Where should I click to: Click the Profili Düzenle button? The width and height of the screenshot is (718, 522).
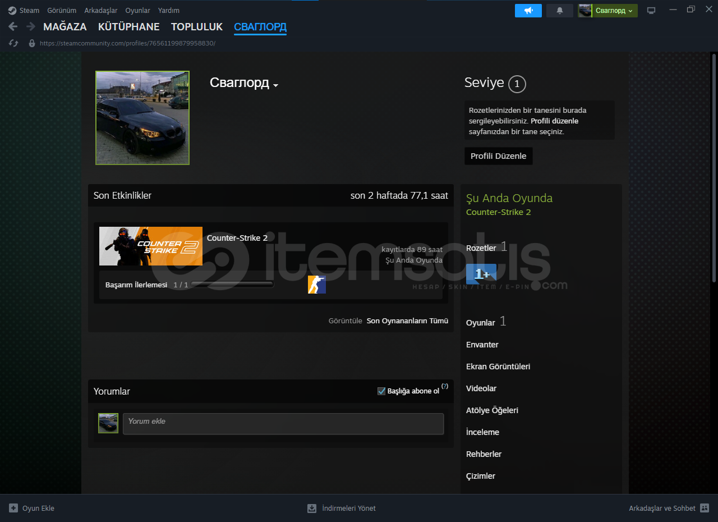click(x=499, y=156)
